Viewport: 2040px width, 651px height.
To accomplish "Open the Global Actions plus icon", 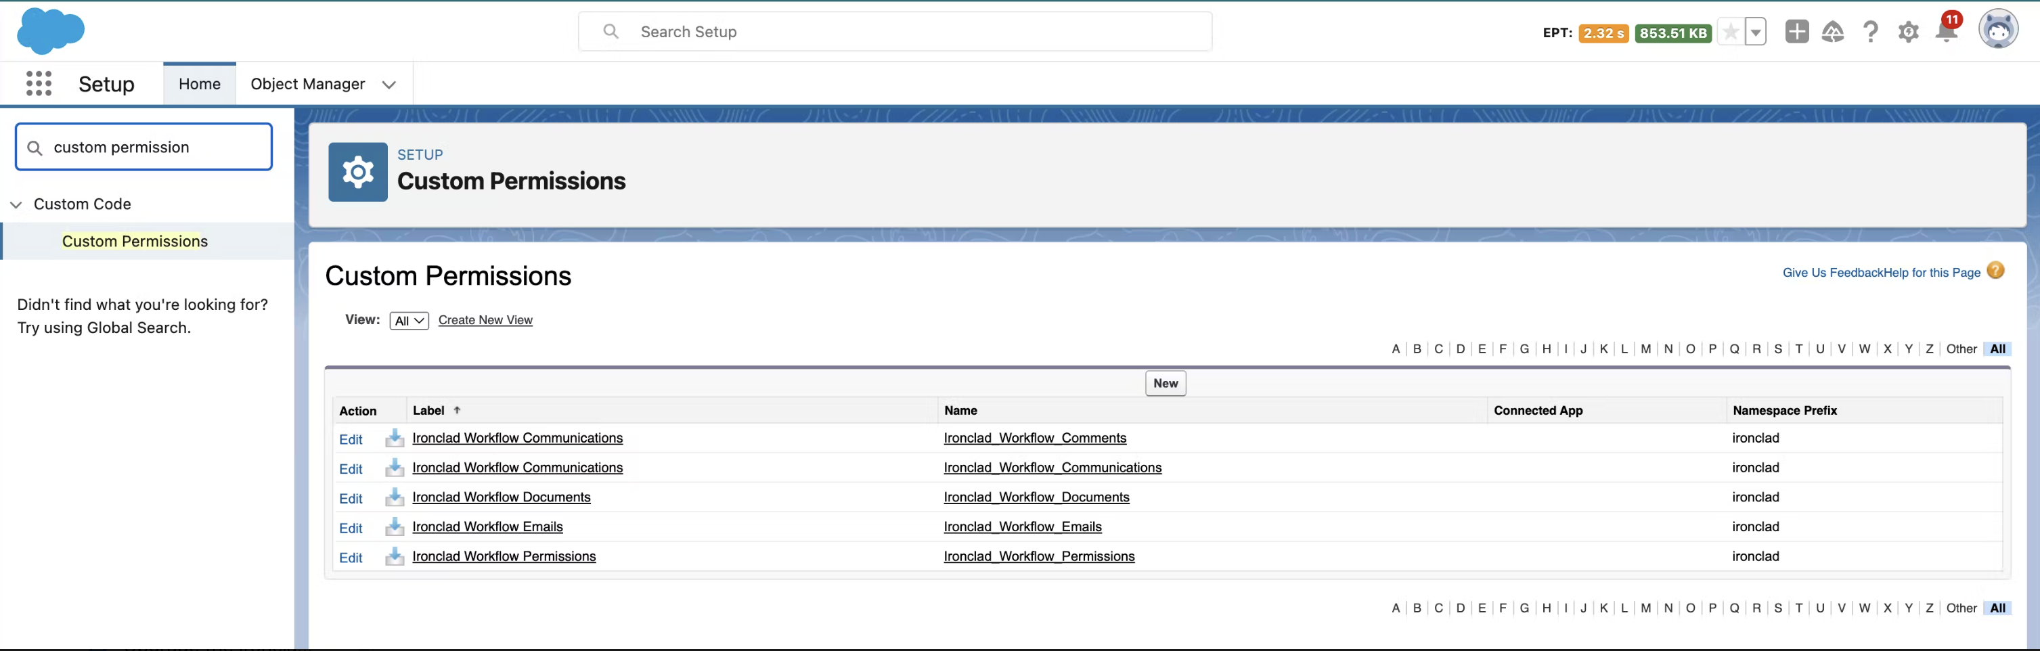I will [1797, 32].
